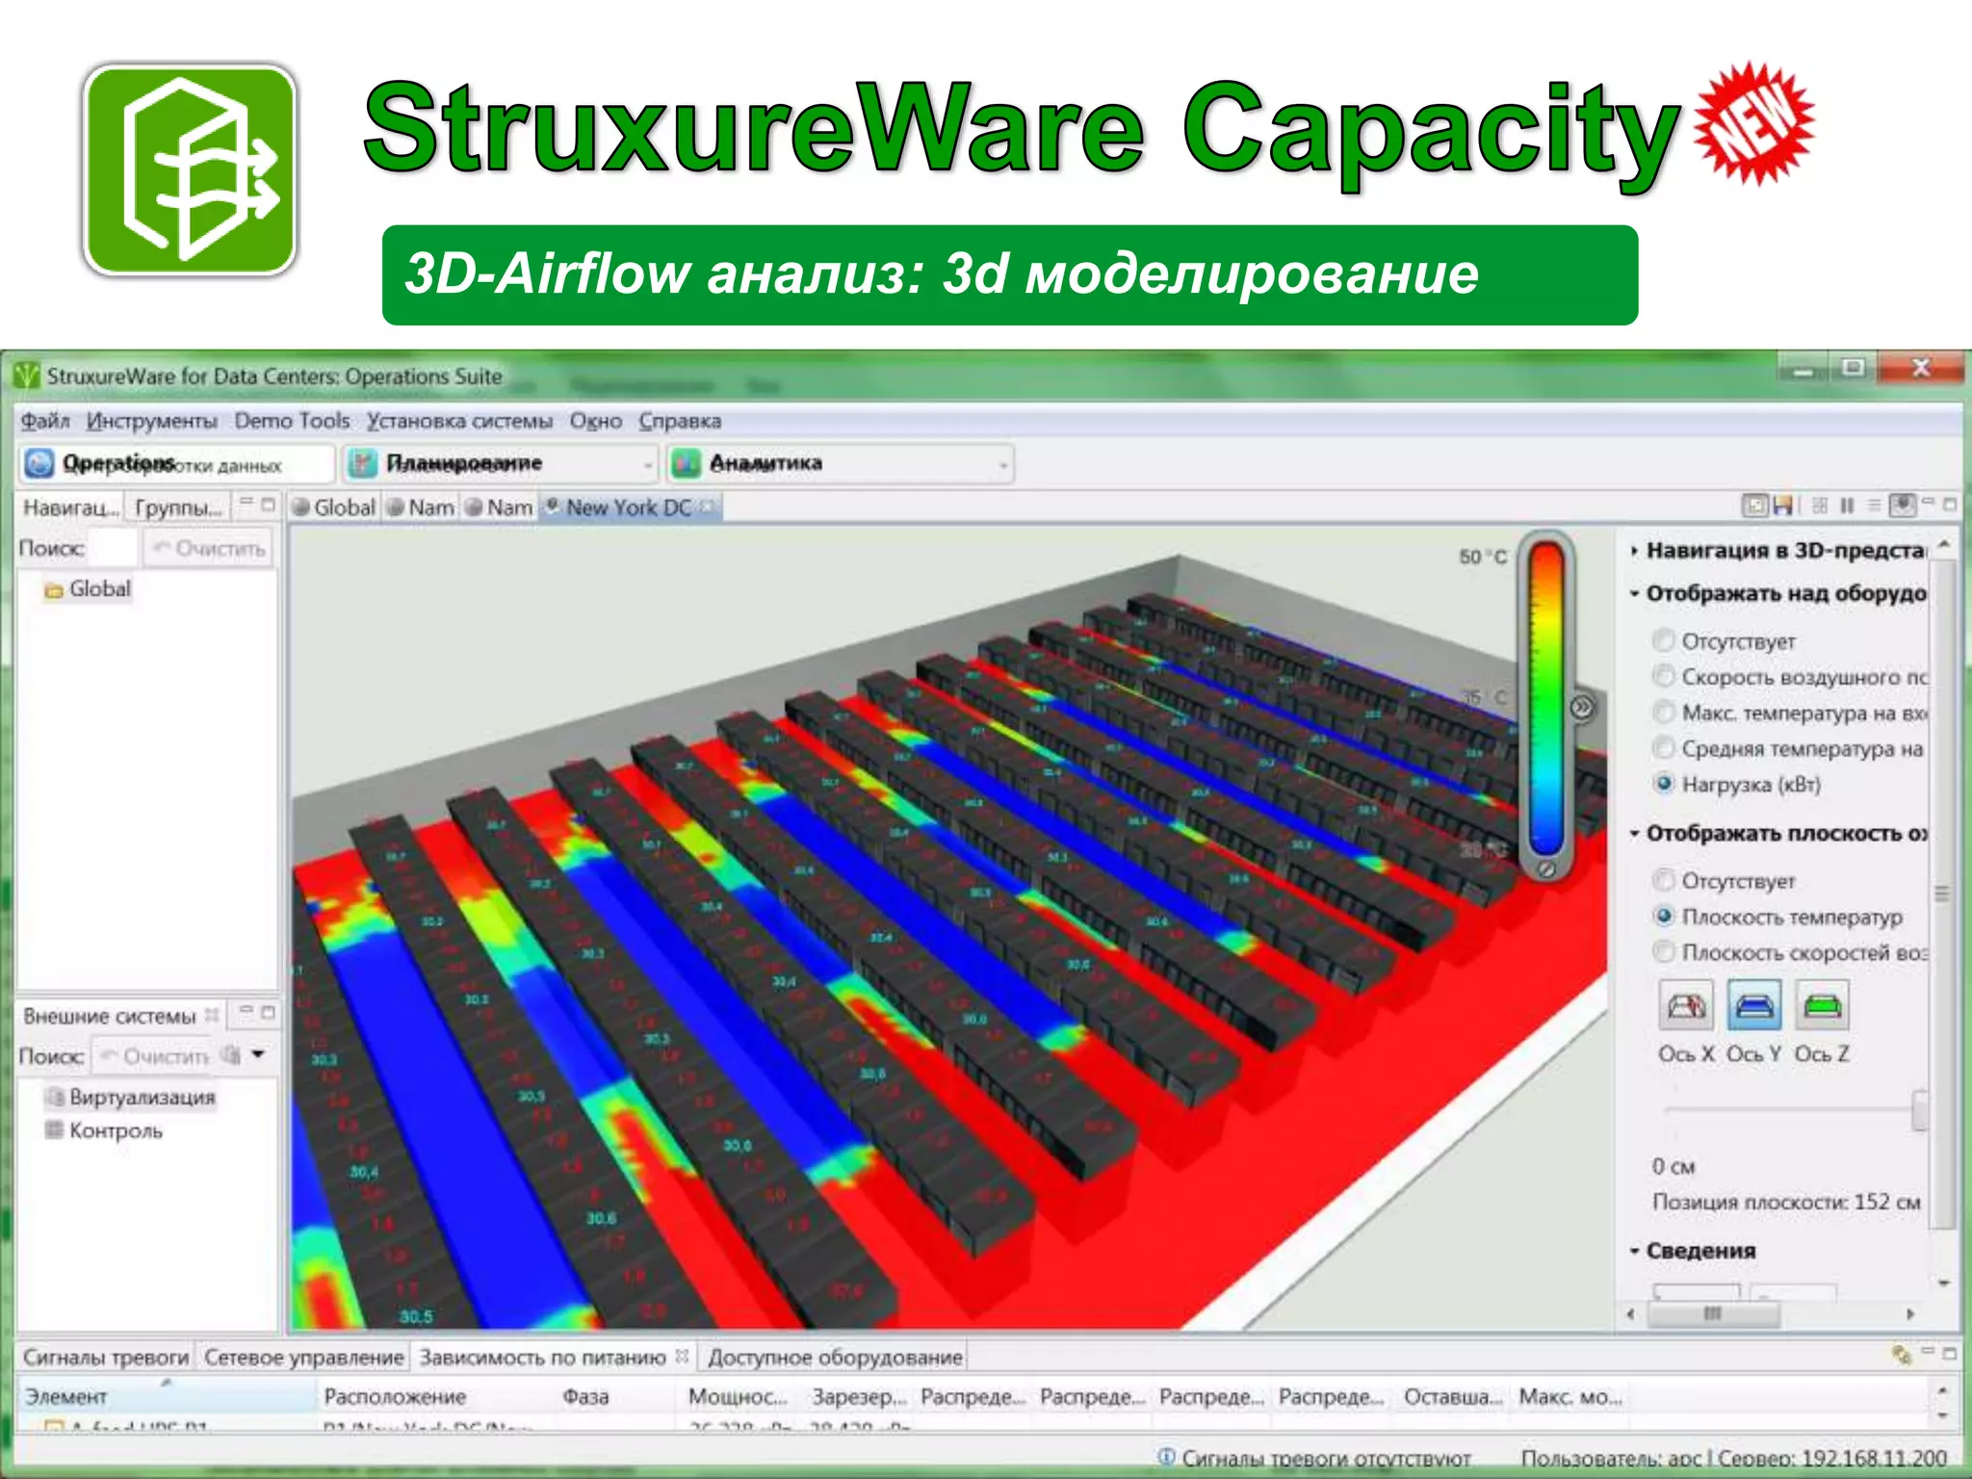Image resolution: width=1972 pixels, height=1479 pixels.
Task: Click the save floppy-disk icon in view toolbar
Action: tap(1782, 506)
